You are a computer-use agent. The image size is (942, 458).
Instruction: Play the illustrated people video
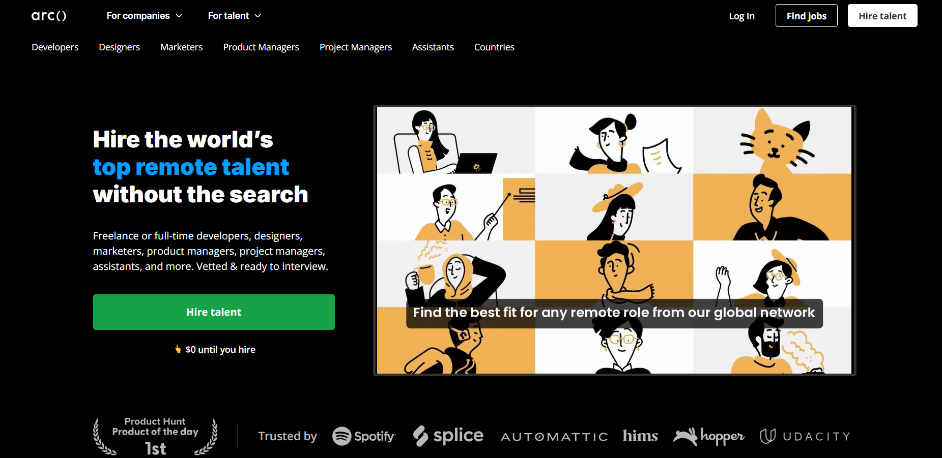tap(614, 240)
